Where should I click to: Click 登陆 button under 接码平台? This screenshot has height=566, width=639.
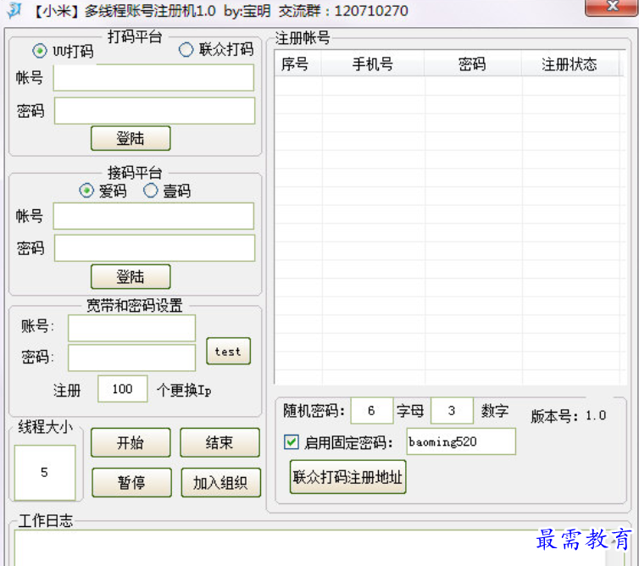pos(131,277)
